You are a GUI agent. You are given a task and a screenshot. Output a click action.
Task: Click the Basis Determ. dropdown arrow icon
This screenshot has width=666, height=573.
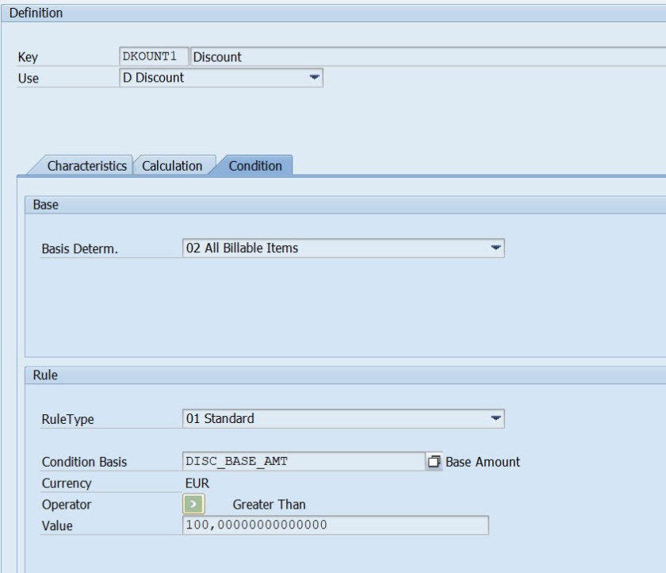(x=497, y=247)
